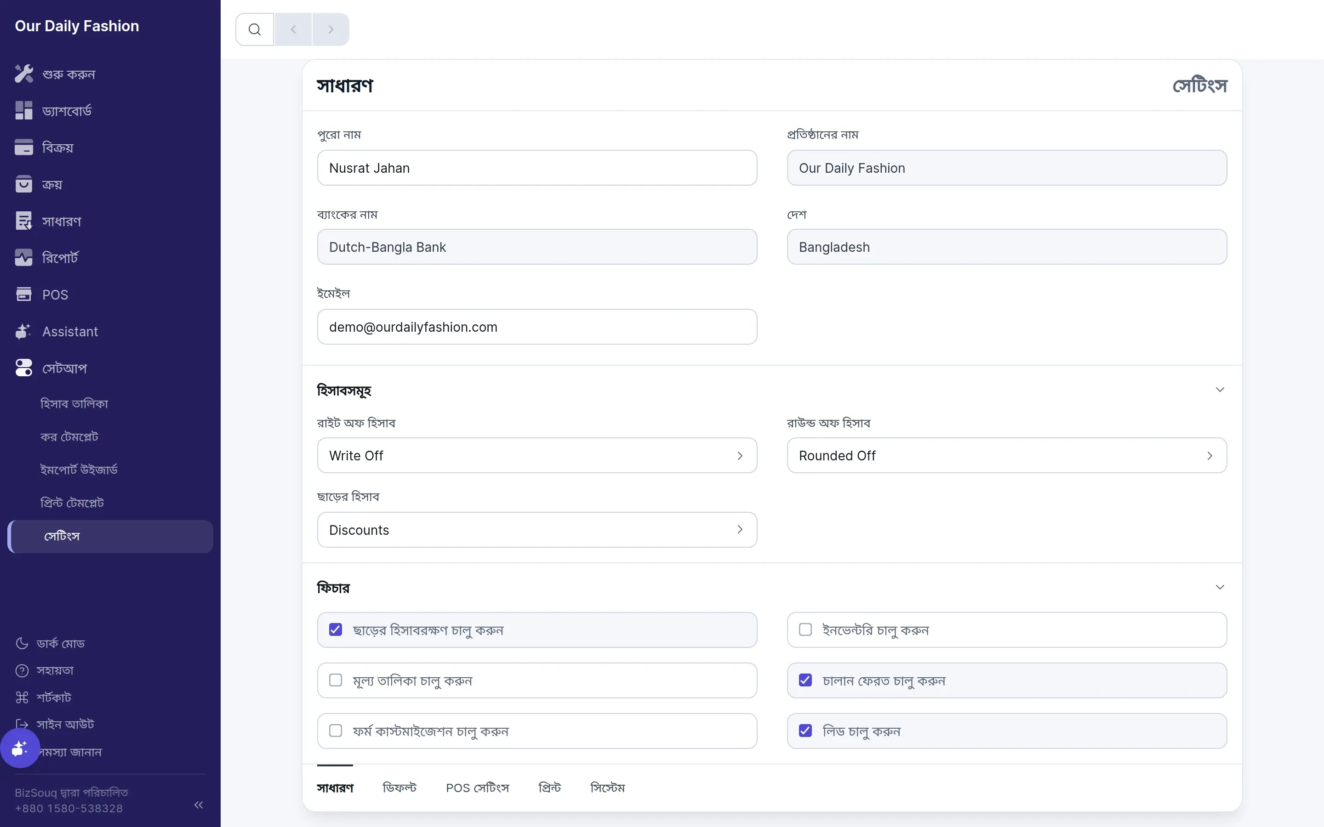Toggle the ডার্ক মোড moon icon
This screenshot has width=1324, height=827.
[22, 643]
